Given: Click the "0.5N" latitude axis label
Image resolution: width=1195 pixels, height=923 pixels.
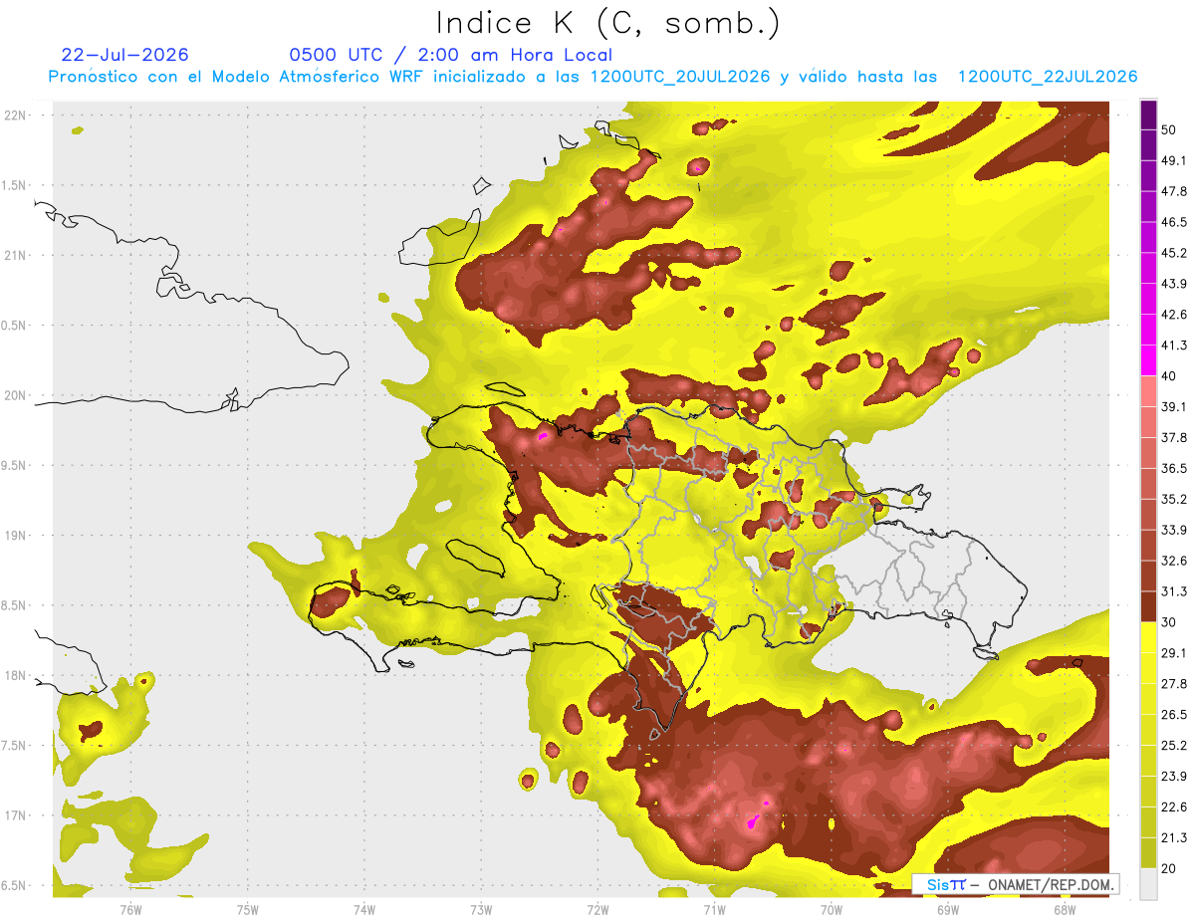Looking at the screenshot, I should click(x=14, y=325).
